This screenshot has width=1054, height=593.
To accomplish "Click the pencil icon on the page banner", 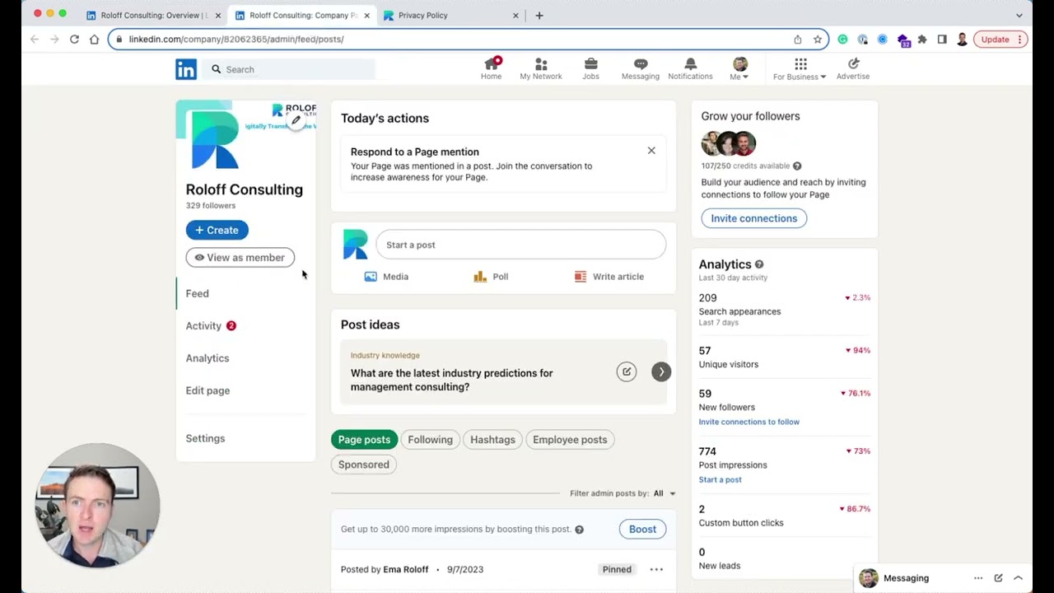I will point(296,119).
